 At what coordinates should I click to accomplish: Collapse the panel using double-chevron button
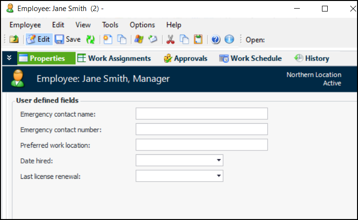tap(9, 58)
